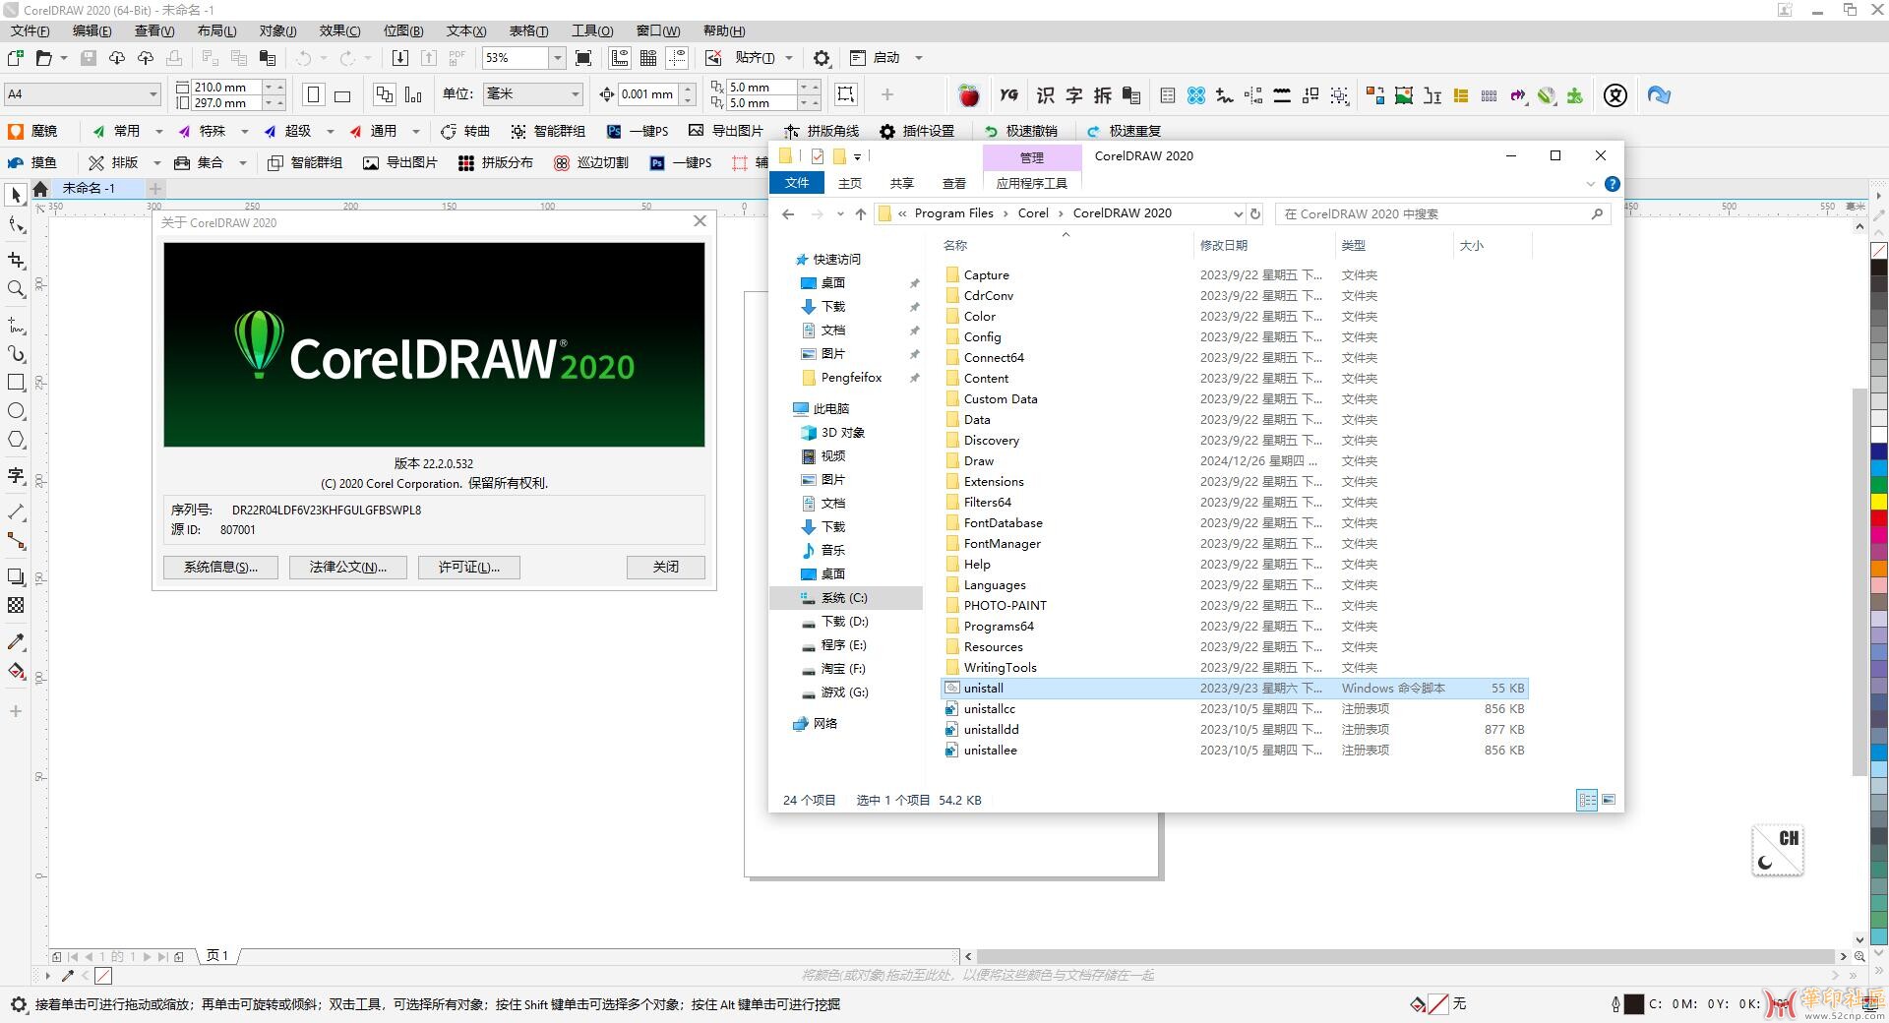
Task: Select the Shape tool in the toolbox
Action: [16, 226]
